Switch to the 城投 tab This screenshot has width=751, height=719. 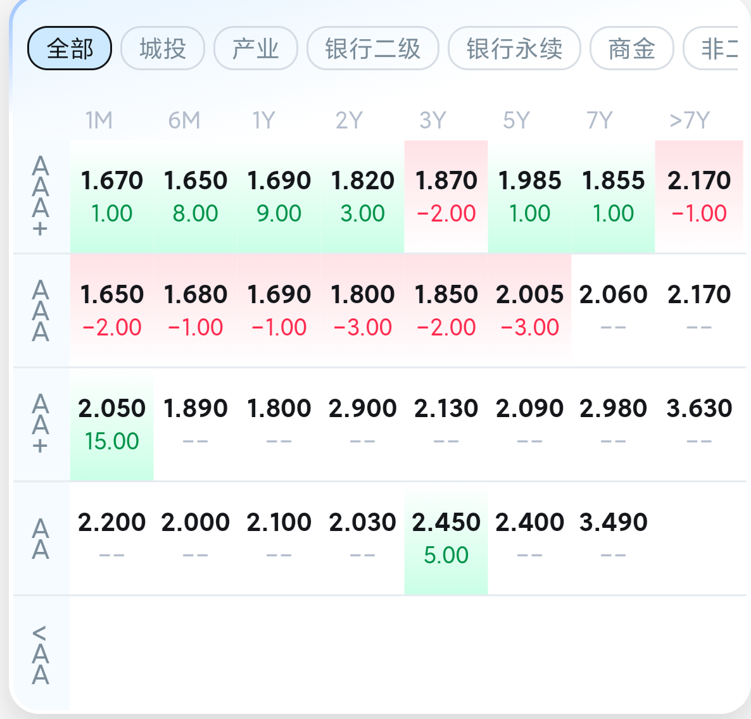pos(162,48)
